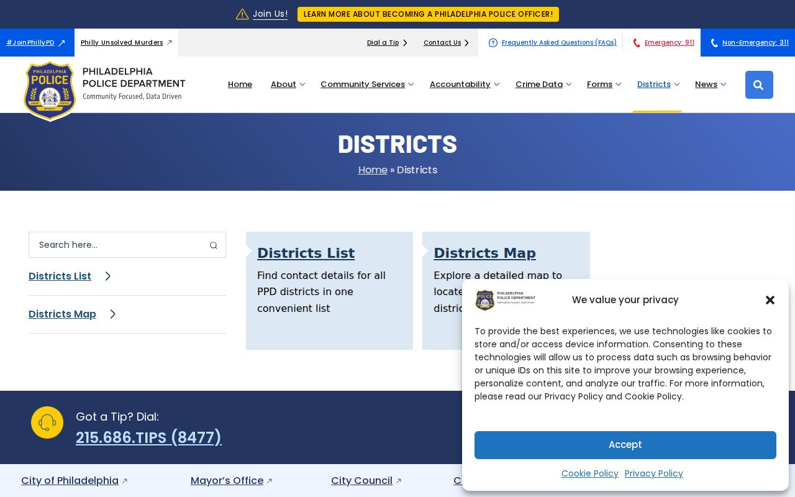Click the chevron beside sidebar Districts List

click(x=107, y=276)
